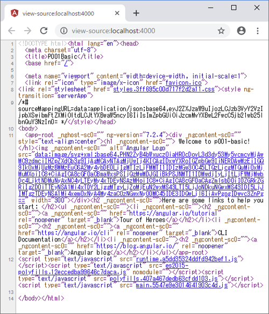Open the Chrome three-dot menu

pos(258,31)
